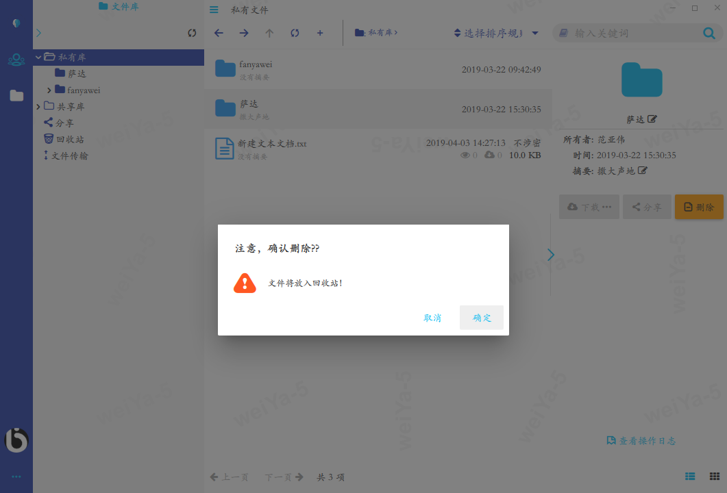Select the fanyawei folder row
The image size is (727, 493).
(378, 70)
